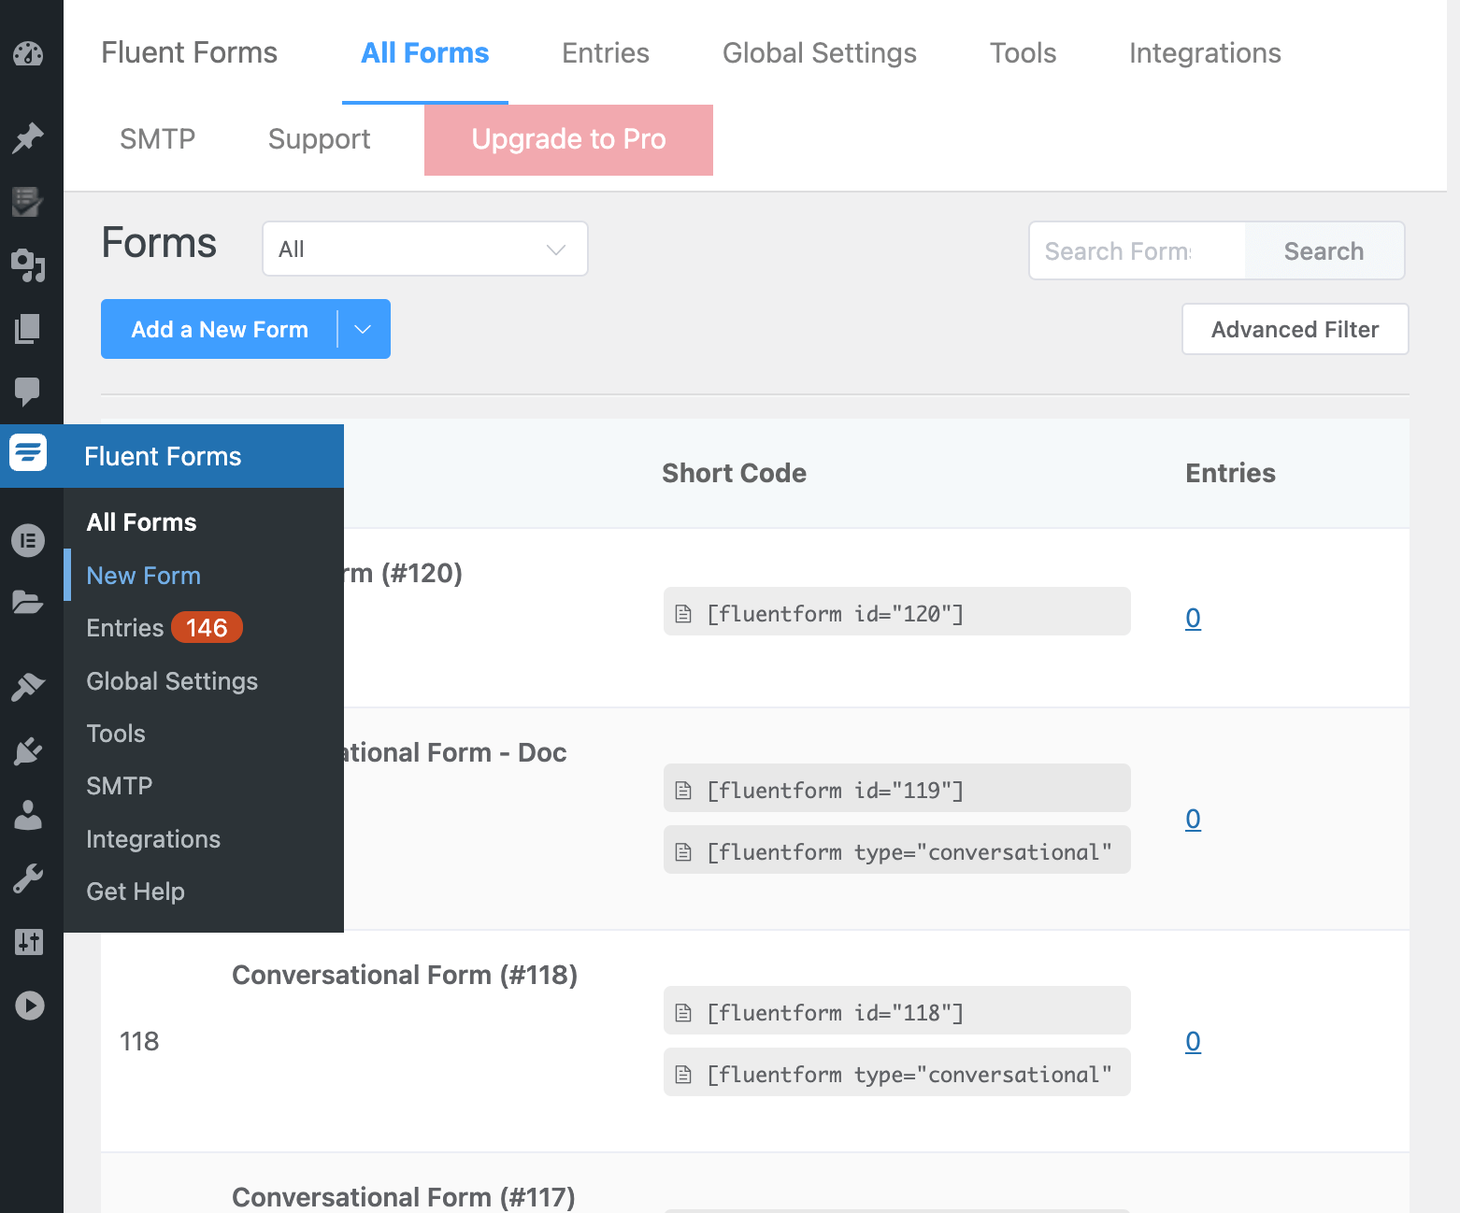
Task: Select the Posts pin icon
Action: 30,137
